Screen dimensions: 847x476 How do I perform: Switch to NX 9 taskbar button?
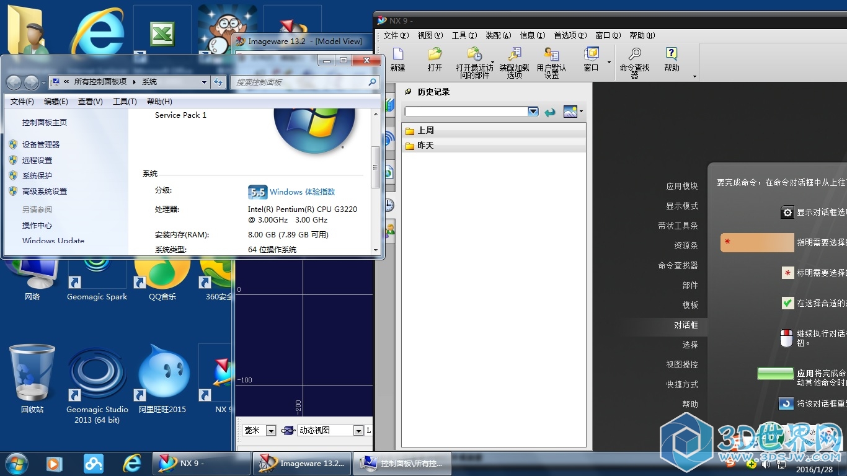coord(202,463)
